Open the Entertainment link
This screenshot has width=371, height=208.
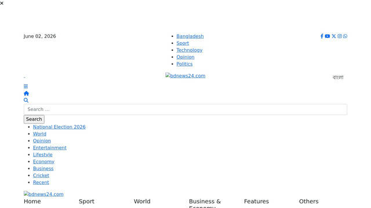point(50,148)
